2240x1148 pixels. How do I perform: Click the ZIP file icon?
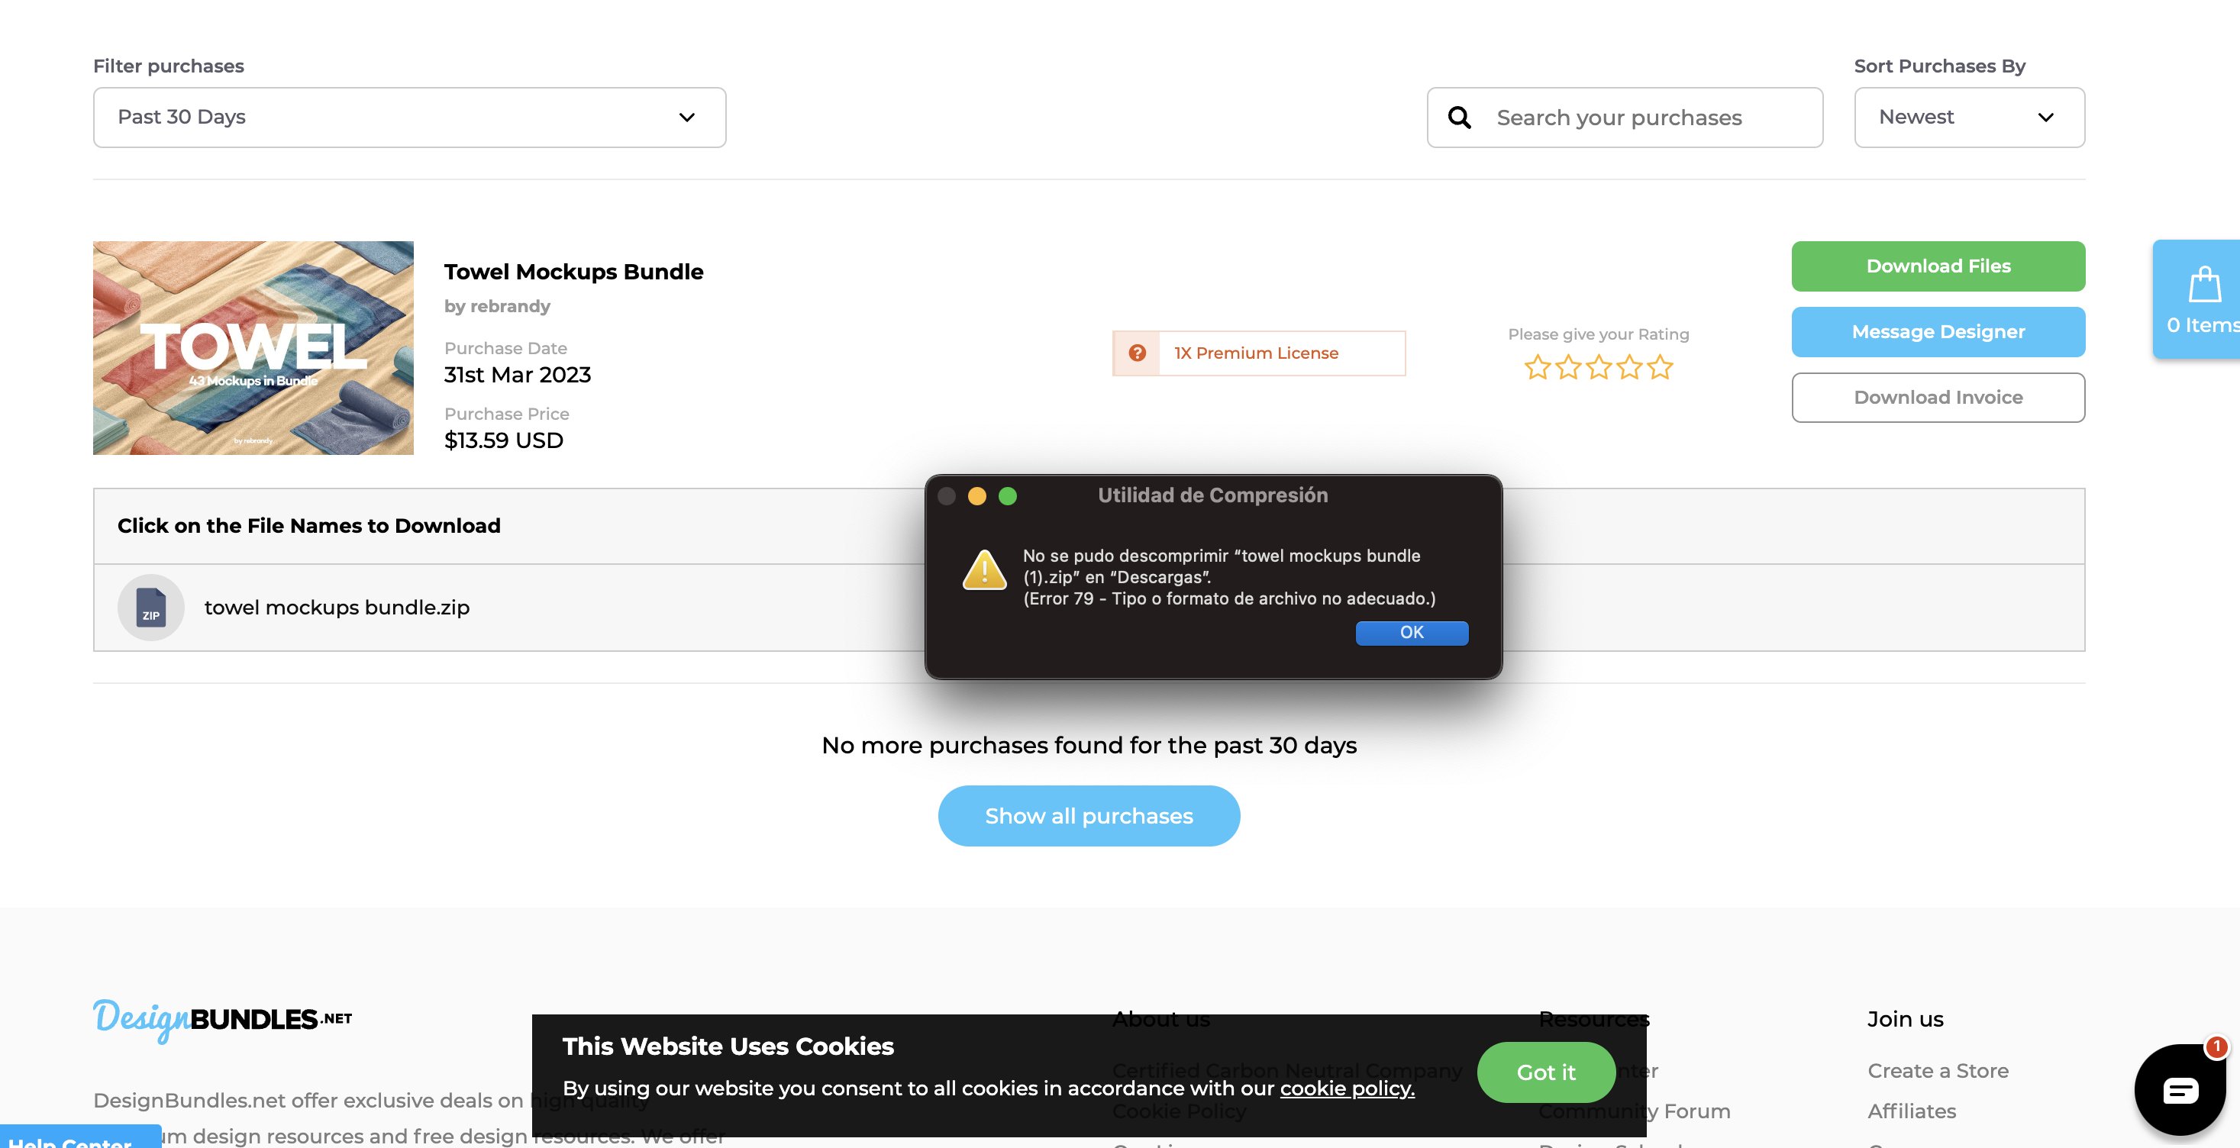(150, 607)
